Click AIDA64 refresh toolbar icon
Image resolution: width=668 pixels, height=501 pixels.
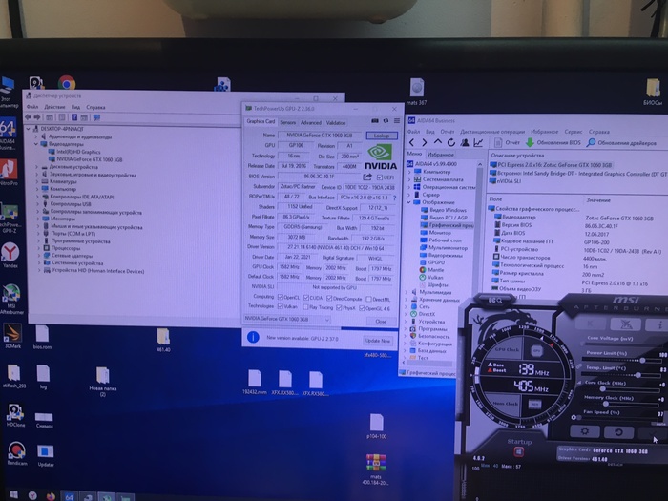pyautogui.click(x=451, y=143)
